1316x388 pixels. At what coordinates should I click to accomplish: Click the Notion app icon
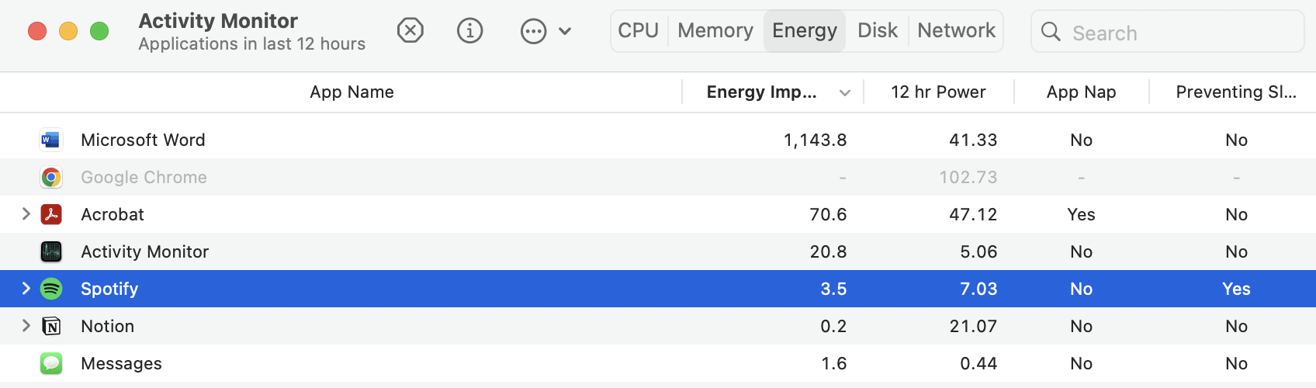[x=51, y=326]
